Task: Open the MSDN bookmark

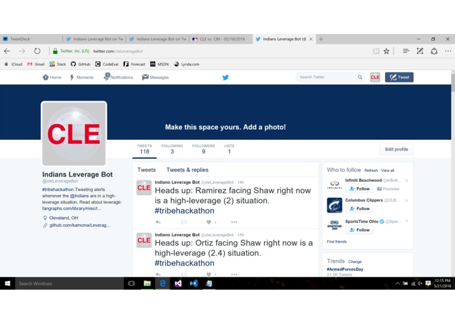Action: click(159, 64)
